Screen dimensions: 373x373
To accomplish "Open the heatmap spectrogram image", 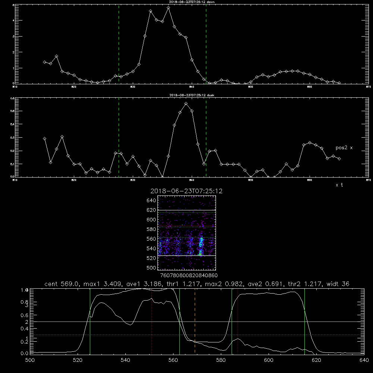I will (186, 233).
